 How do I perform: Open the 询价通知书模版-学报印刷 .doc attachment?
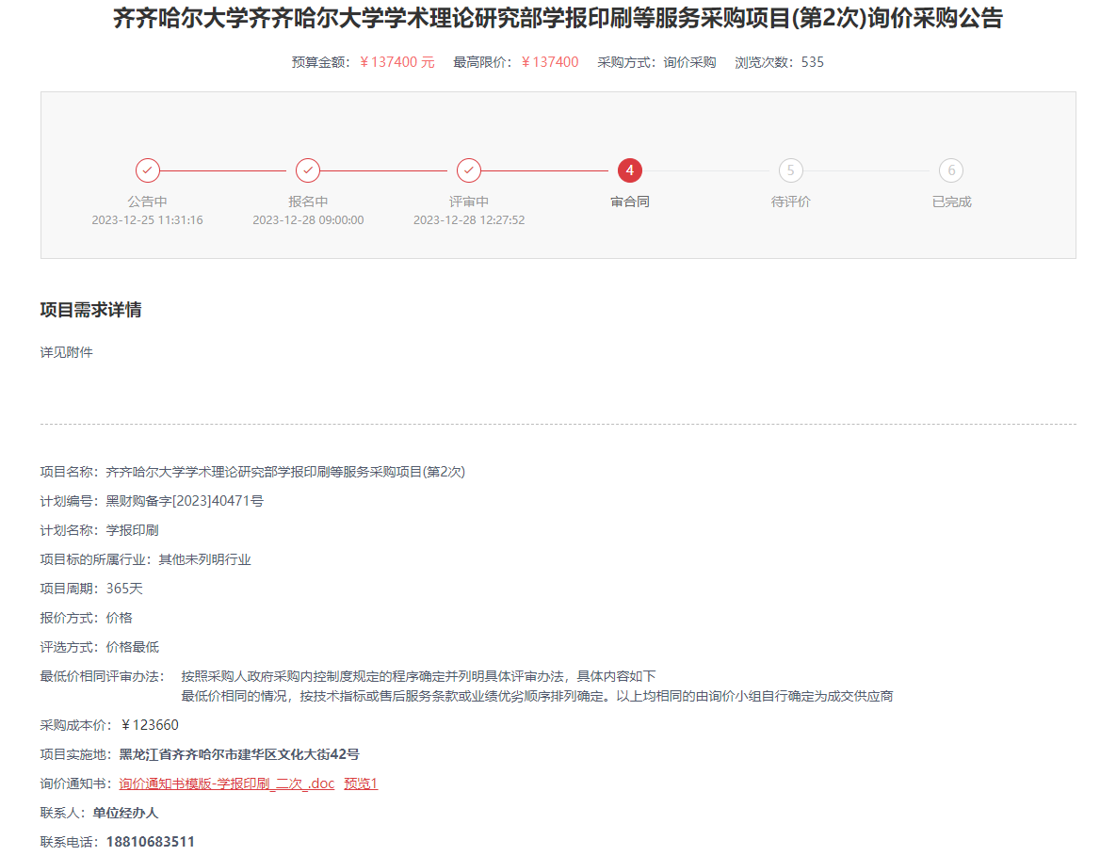227,783
